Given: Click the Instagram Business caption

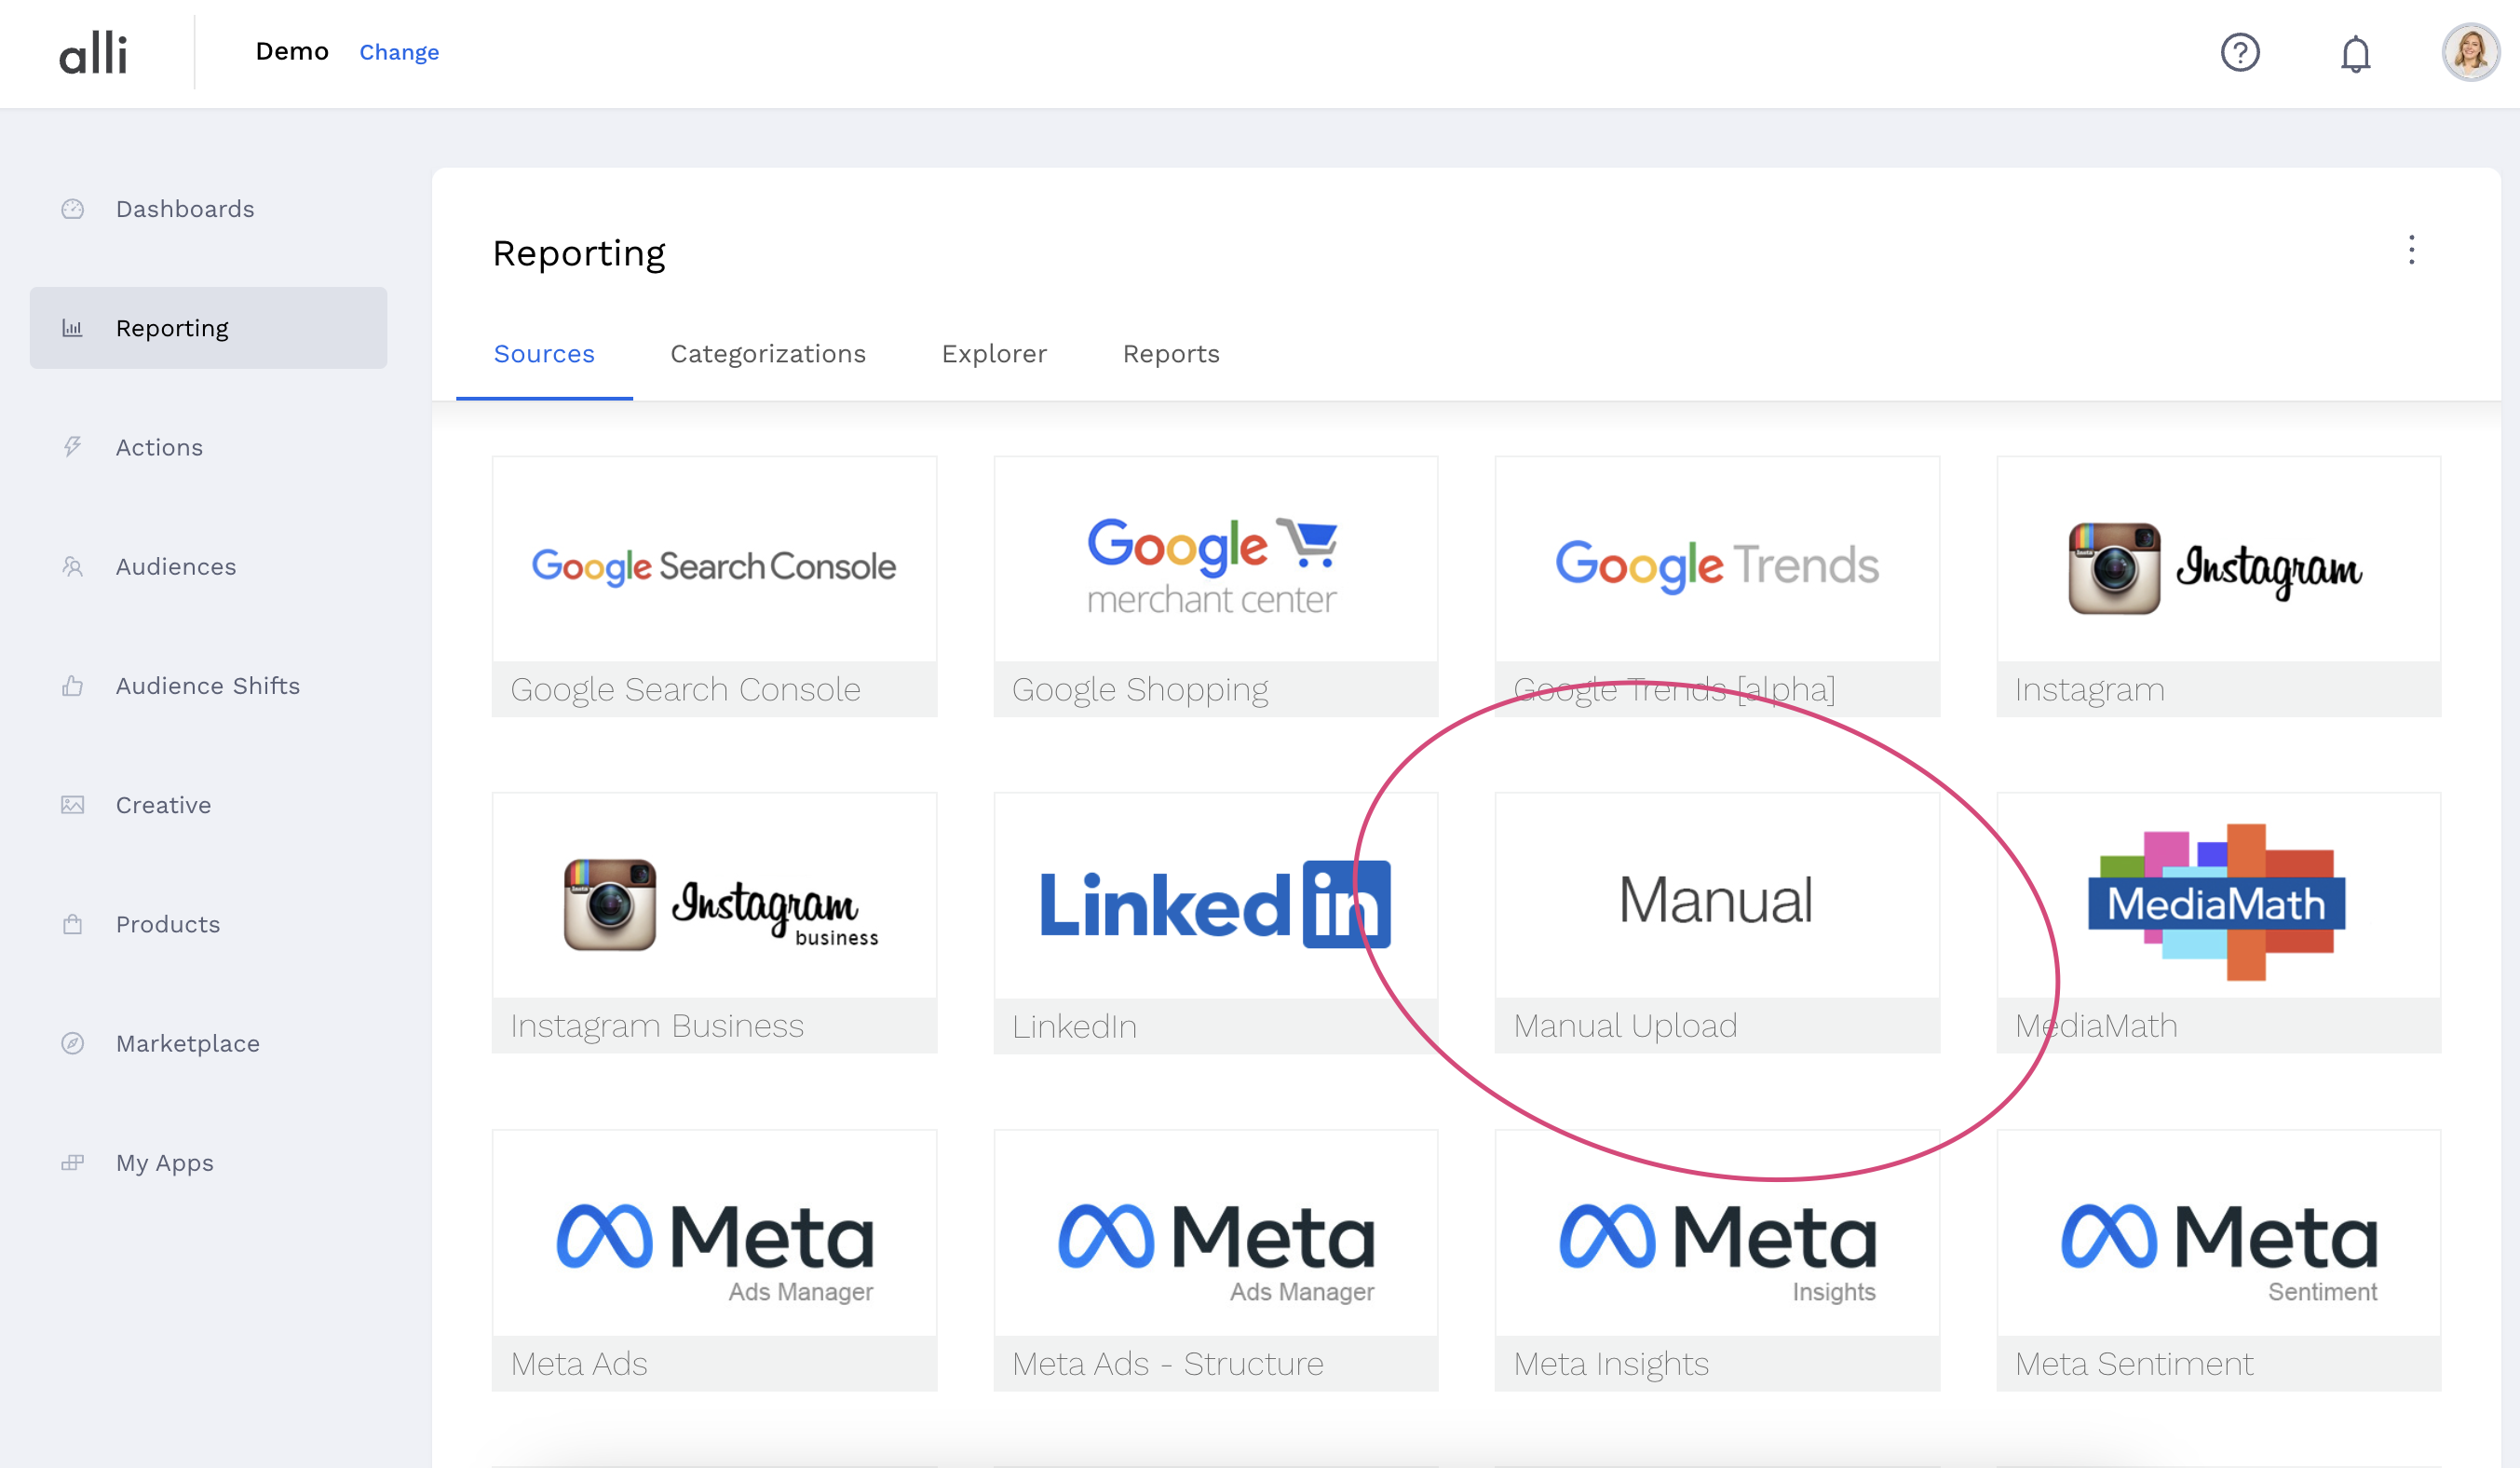Looking at the screenshot, I should 657,1026.
